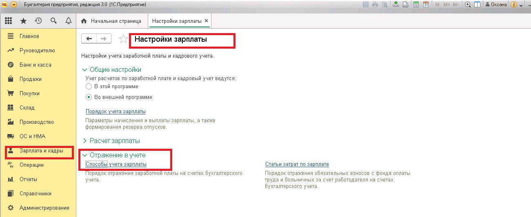Click the Print icon in title bar

click(x=375, y=4)
